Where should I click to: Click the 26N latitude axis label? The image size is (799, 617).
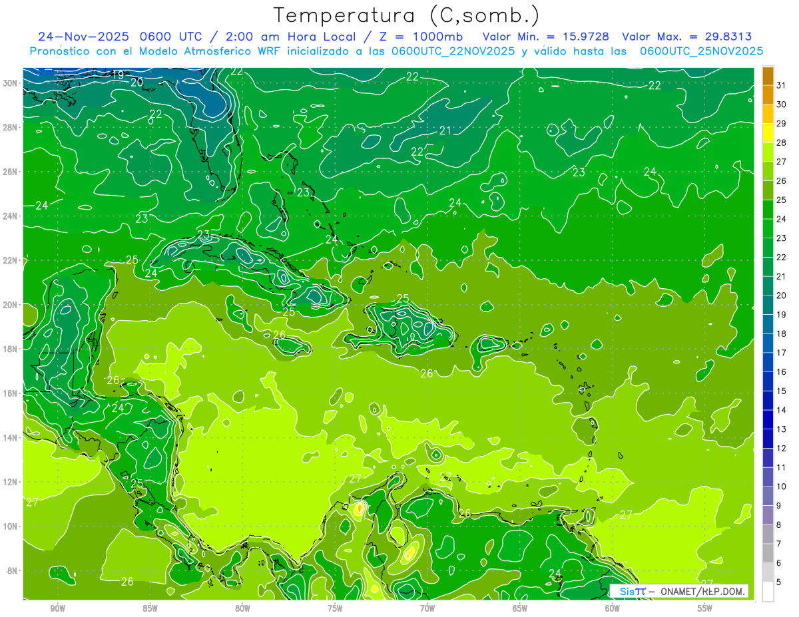(11, 172)
